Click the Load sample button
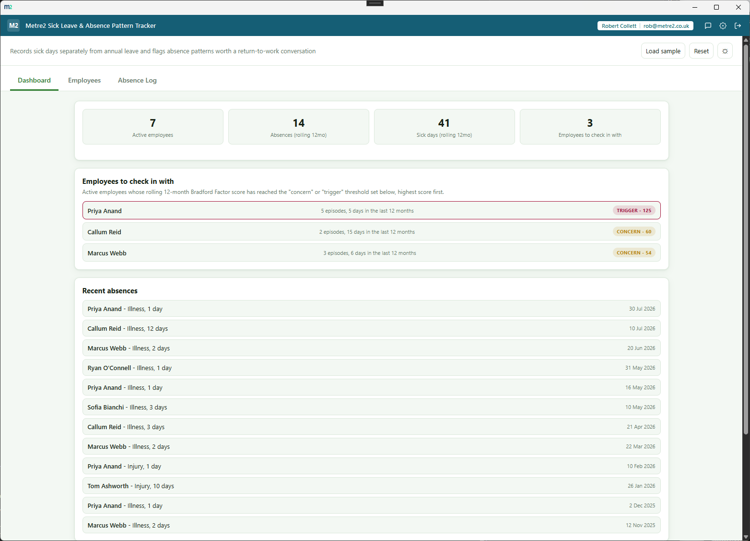The image size is (750, 541). point(663,51)
